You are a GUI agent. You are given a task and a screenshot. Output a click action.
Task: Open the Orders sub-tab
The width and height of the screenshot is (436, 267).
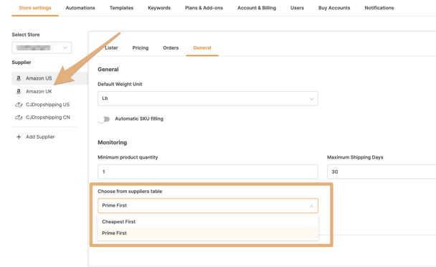[171, 48]
